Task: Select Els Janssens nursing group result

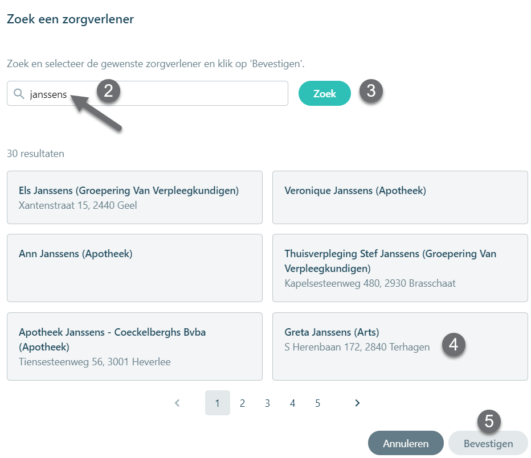Action: (x=135, y=197)
